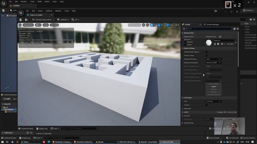Image resolution: width=257 pixels, height=144 pixels.
Task: Collapse the LOD Picker section
Action: (183, 98)
